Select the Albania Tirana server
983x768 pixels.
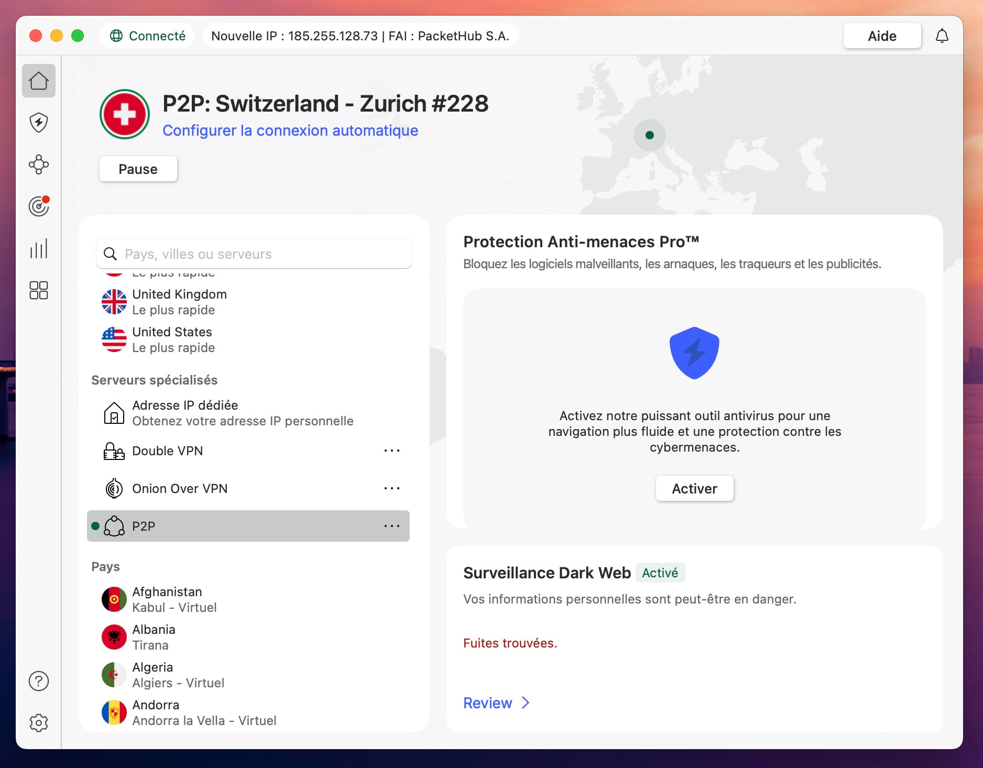(x=154, y=637)
